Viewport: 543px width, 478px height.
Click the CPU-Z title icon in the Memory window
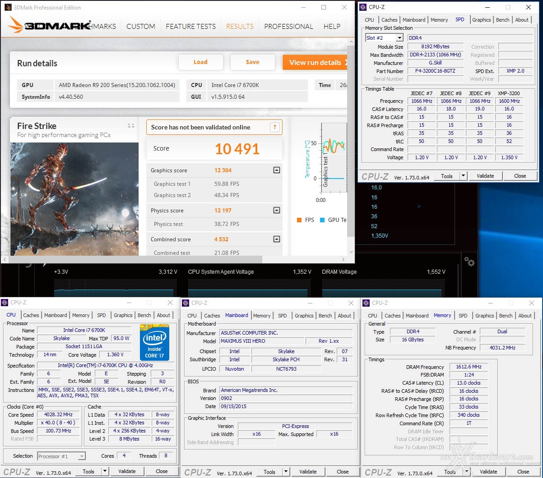pyautogui.click(x=367, y=303)
